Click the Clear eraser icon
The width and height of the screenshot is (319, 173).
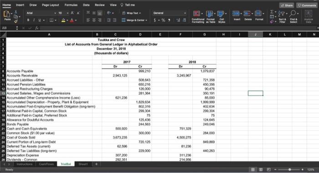click(x=272, y=21)
